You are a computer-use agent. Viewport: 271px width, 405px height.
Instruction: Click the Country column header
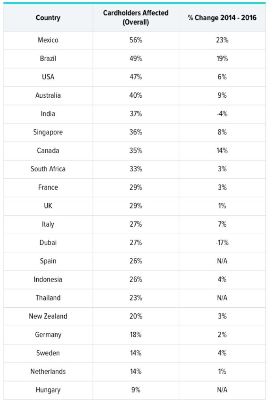(48, 18)
